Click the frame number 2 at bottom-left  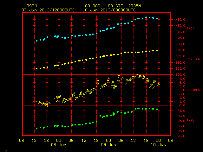point(6,150)
